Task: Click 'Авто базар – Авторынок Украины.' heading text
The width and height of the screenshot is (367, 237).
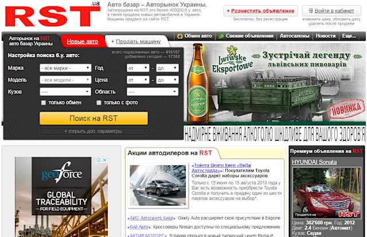Action: [x=157, y=5]
